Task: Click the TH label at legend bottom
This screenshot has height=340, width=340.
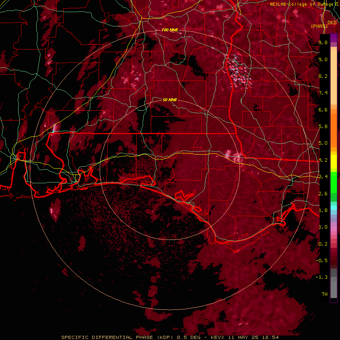Action: tap(325, 294)
